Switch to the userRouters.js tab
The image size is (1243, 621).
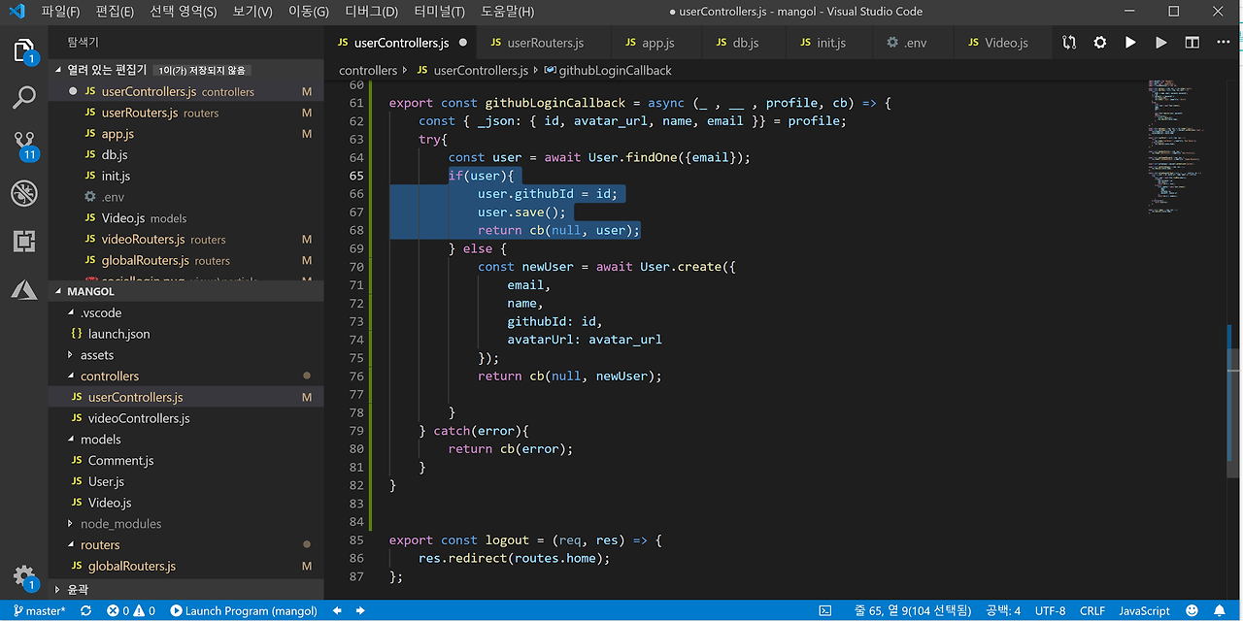(545, 43)
